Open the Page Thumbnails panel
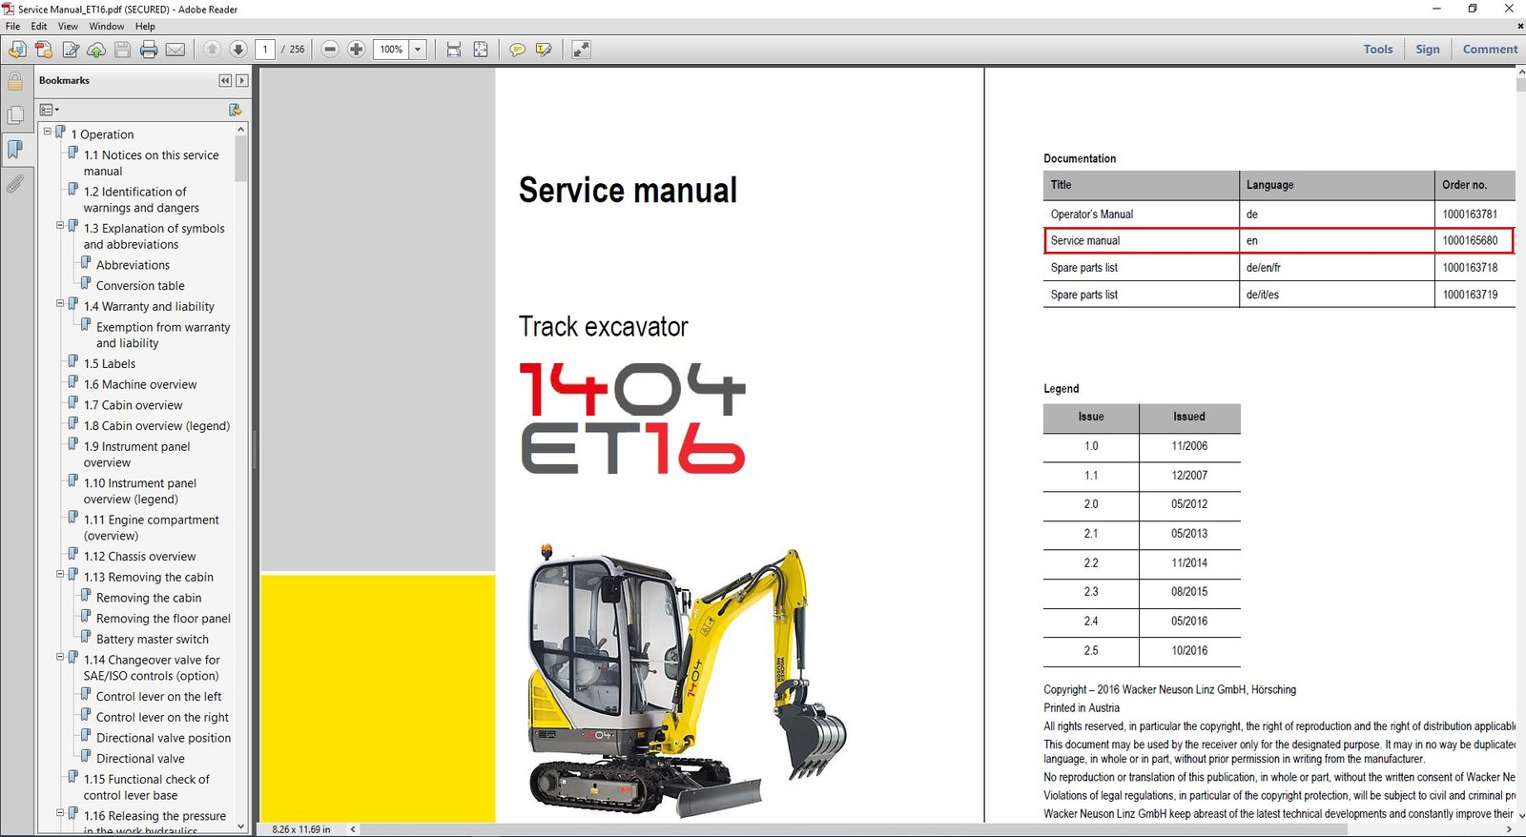1526x837 pixels. (x=15, y=115)
